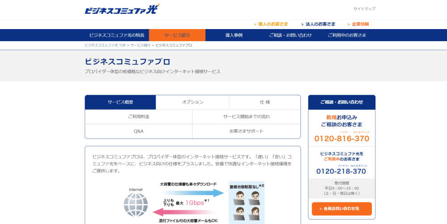
Task: Click the 接続台数制限なし users illustration
Action: (x=247, y=203)
